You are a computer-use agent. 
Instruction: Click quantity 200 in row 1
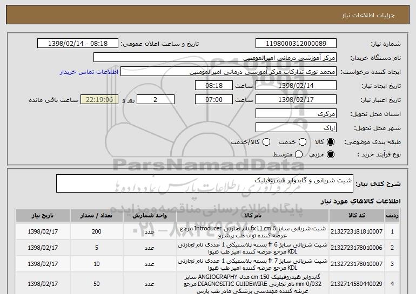tap(96, 231)
